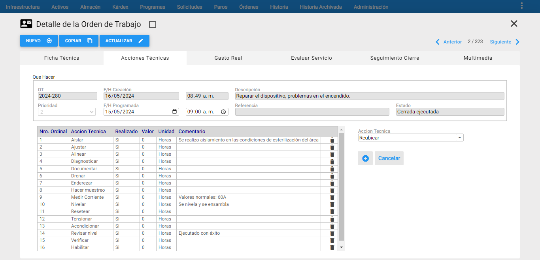The width and height of the screenshot is (540, 260).
Task: Open the Kárdex menu
Action: tap(120, 7)
